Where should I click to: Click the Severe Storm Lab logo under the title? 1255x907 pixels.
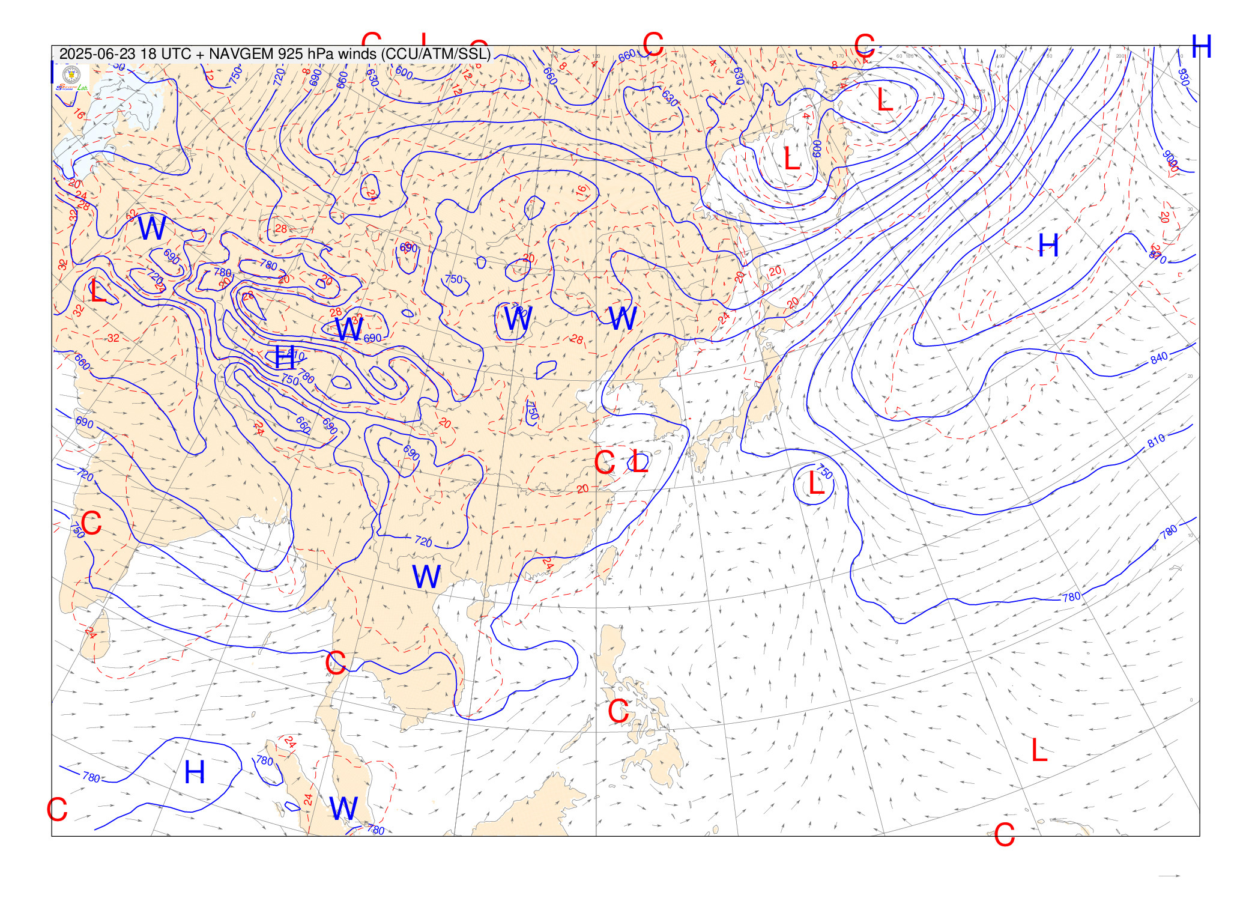[x=72, y=78]
